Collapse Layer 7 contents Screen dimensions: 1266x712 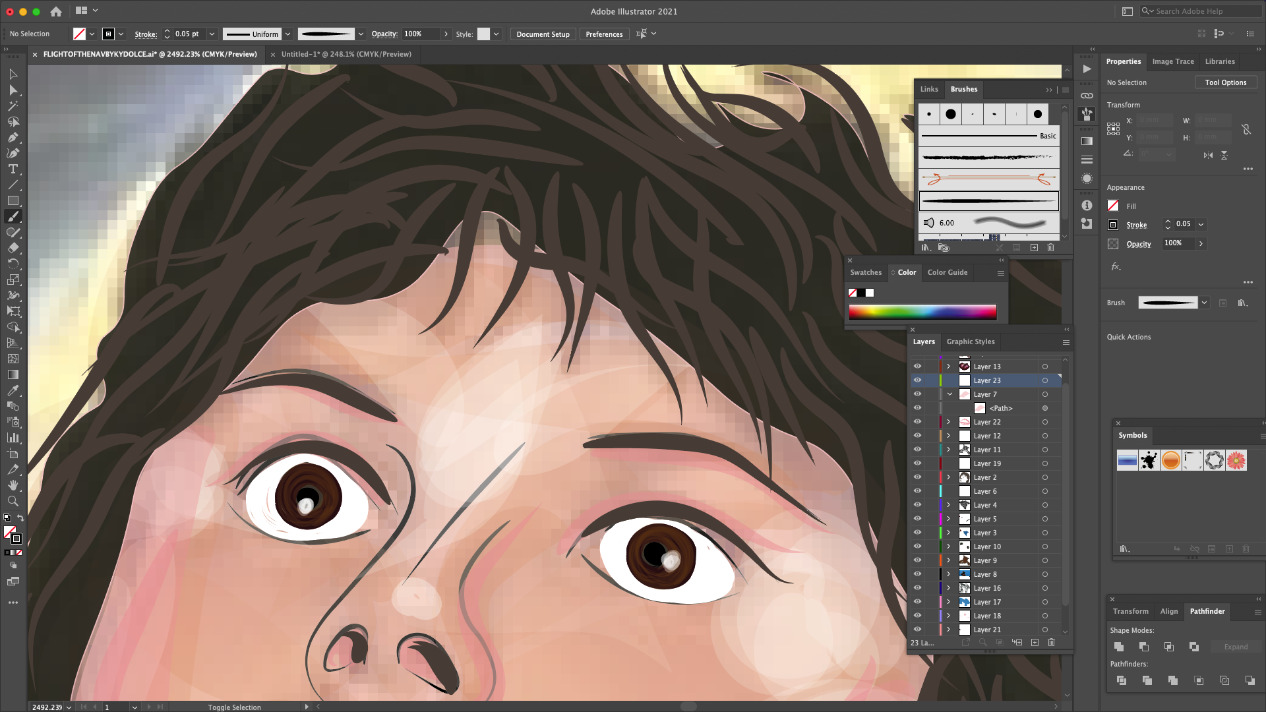click(950, 394)
